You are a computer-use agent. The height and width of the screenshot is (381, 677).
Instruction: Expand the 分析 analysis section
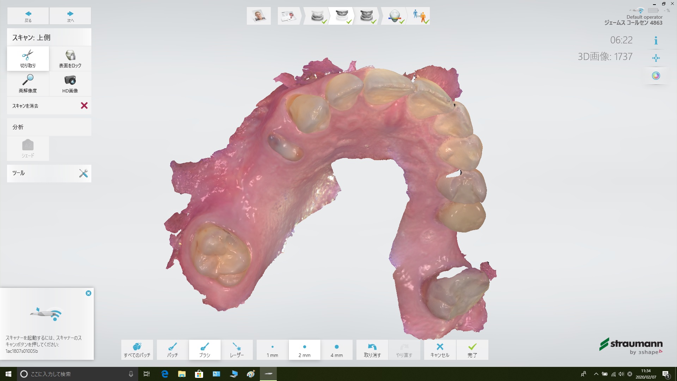tap(49, 127)
